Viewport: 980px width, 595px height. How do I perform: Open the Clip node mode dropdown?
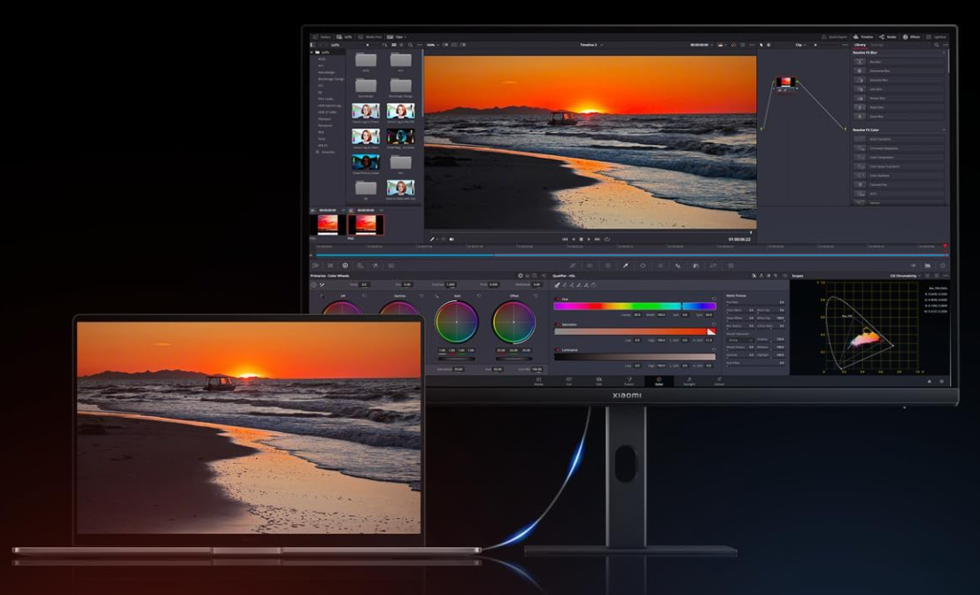click(800, 45)
